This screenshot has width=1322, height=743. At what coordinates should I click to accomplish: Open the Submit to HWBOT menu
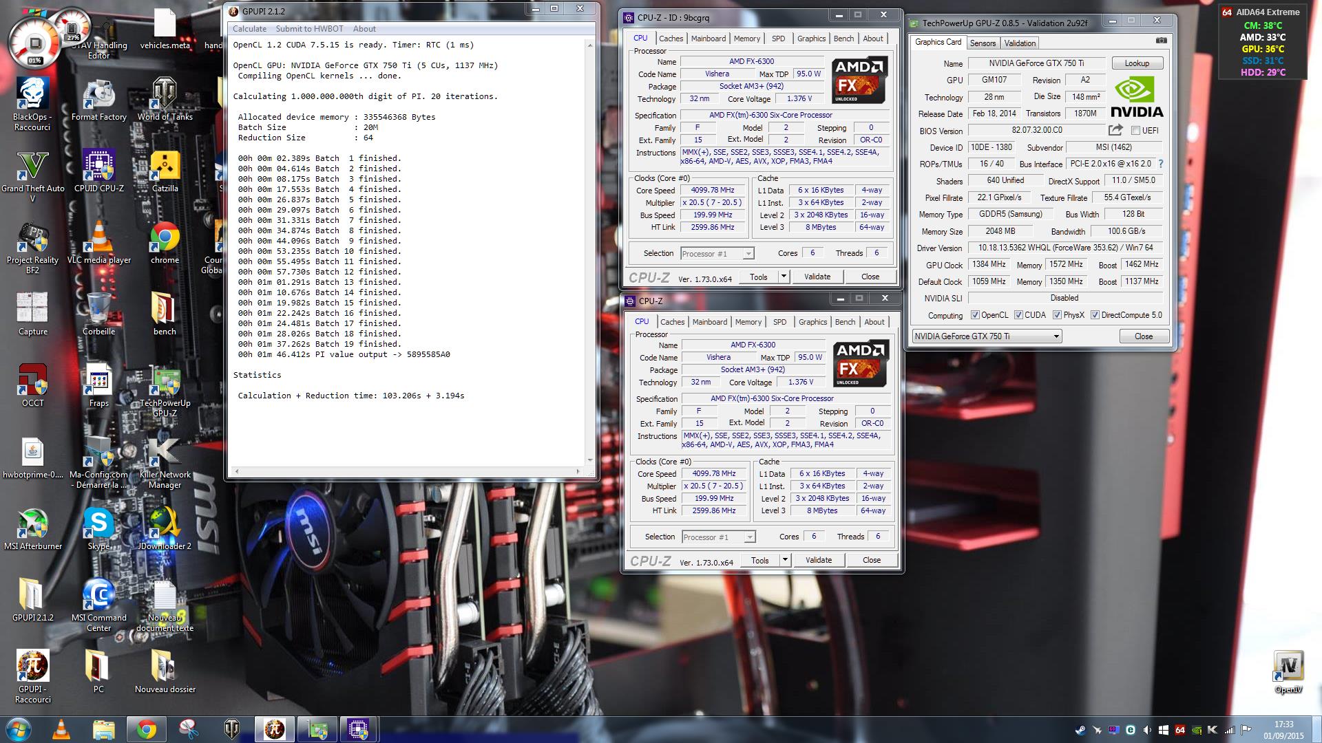click(309, 29)
